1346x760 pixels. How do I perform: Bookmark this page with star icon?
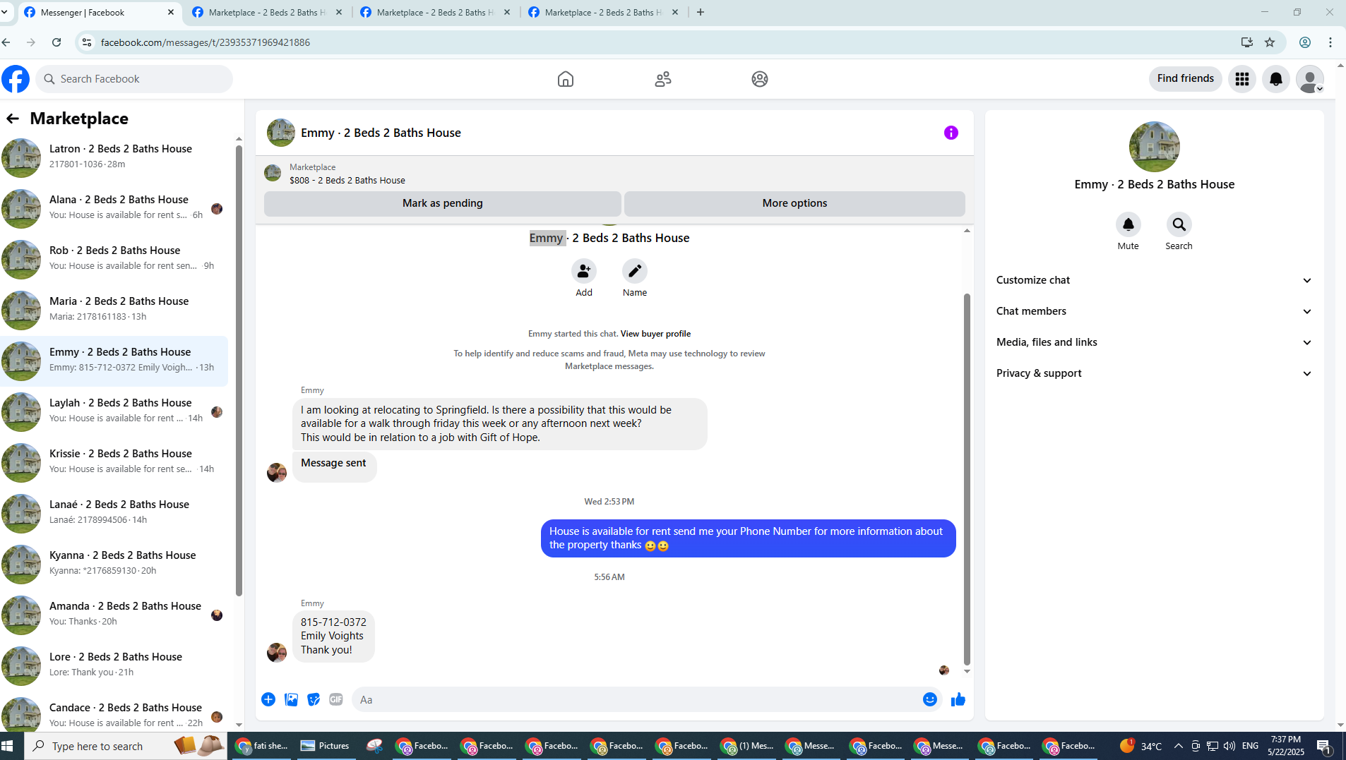coord(1270,42)
